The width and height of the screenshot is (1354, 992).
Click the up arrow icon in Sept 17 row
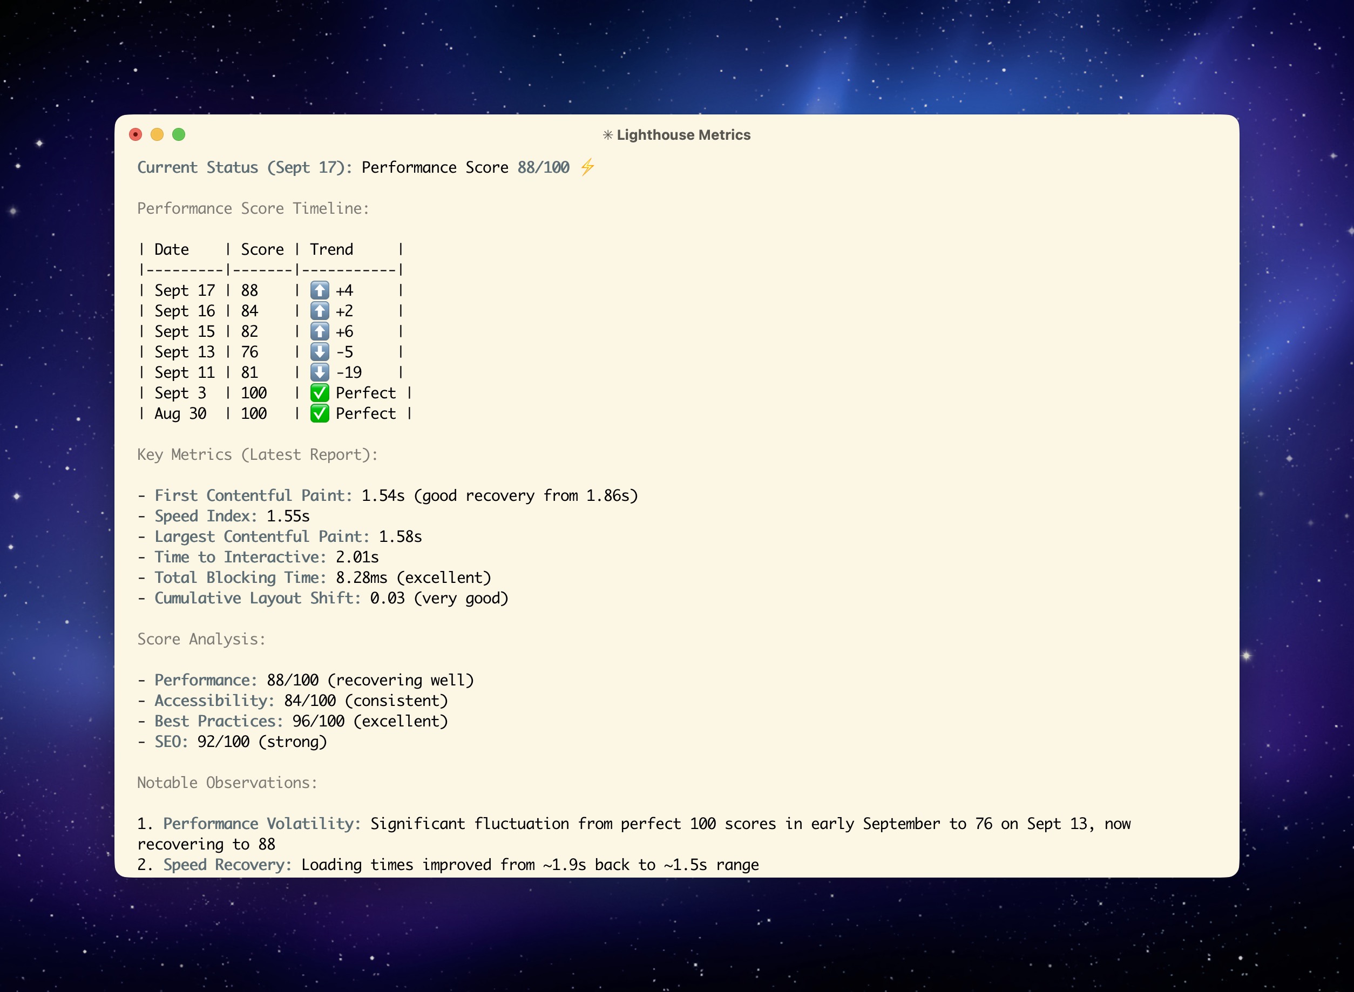[x=320, y=290]
